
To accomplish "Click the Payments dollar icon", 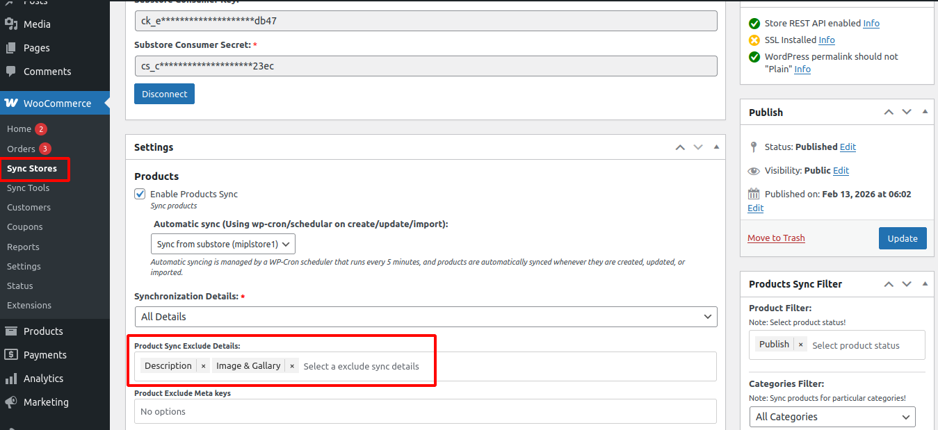I will tap(11, 355).
